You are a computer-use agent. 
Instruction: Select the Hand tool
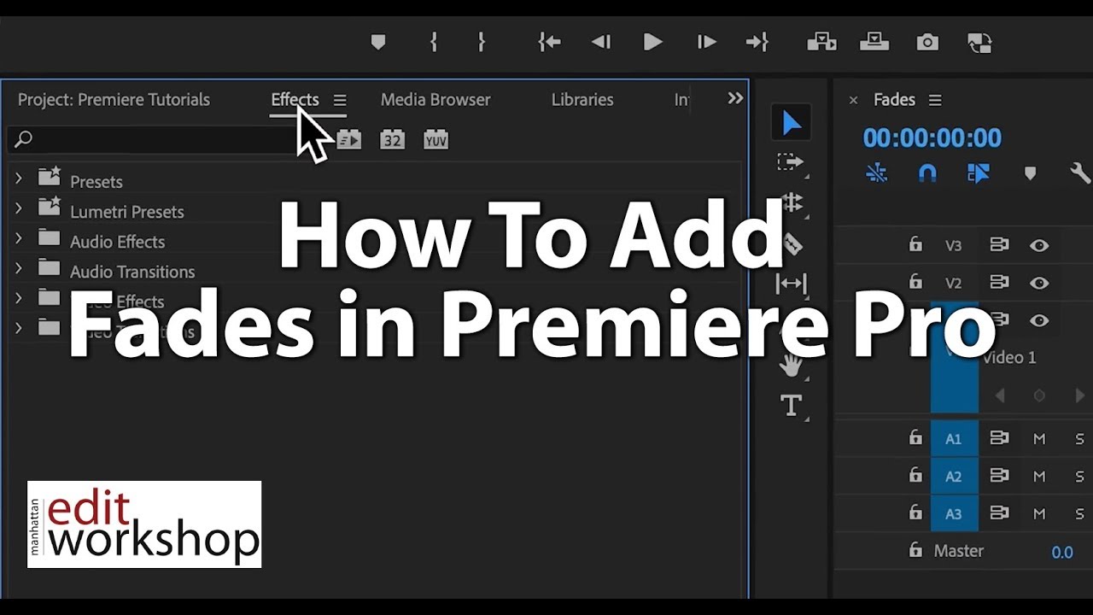(792, 365)
